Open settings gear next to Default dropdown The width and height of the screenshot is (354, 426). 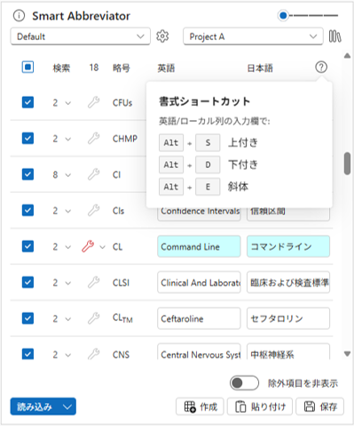pyautogui.click(x=162, y=36)
